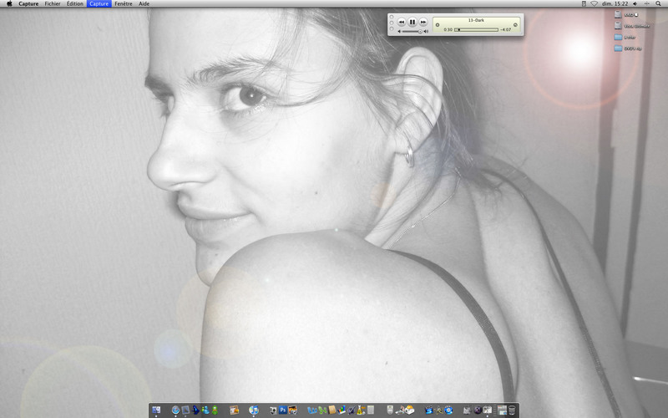Launch Safari from the Dock
This screenshot has height=418, width=668.
[175, 410]
